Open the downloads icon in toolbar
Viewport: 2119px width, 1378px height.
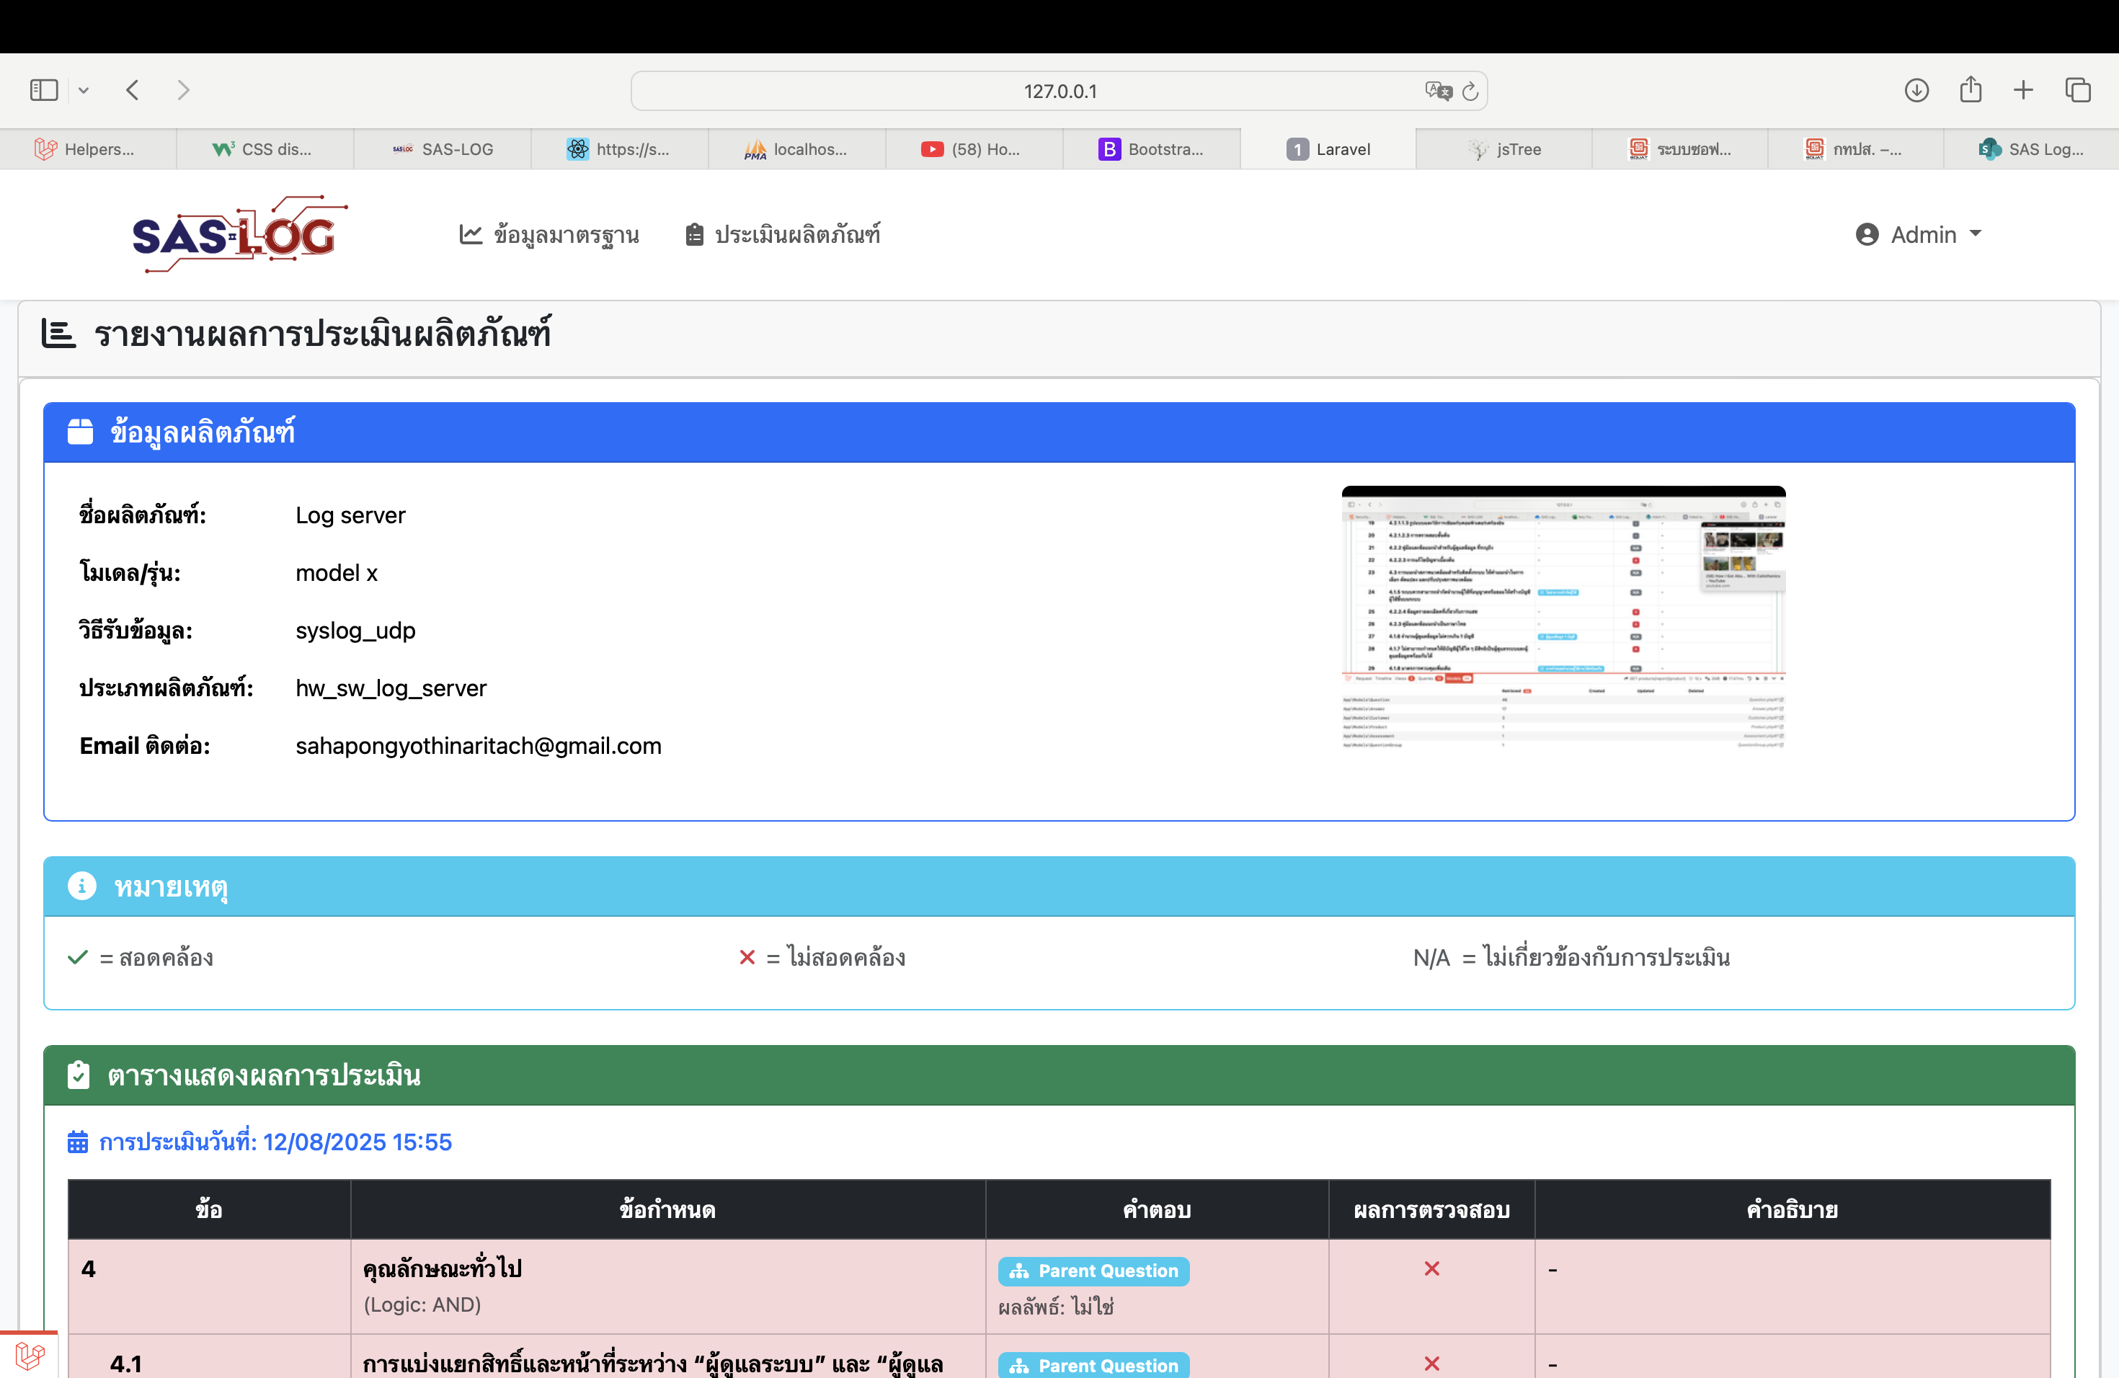tap(1916, 90)
